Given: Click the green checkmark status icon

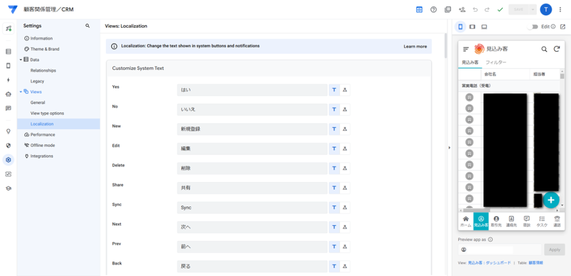Looking at the screenshot, I should (x=500, y=10).
